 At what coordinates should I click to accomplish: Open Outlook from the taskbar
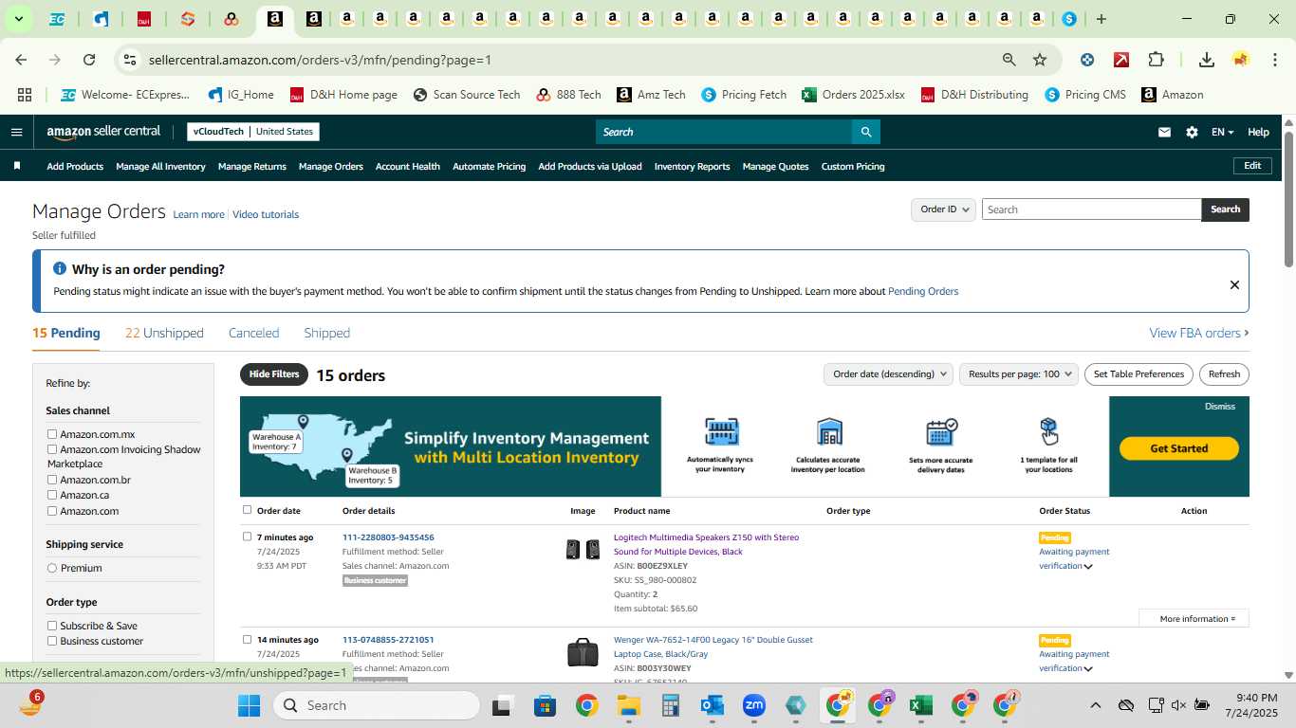coord(712,705)
